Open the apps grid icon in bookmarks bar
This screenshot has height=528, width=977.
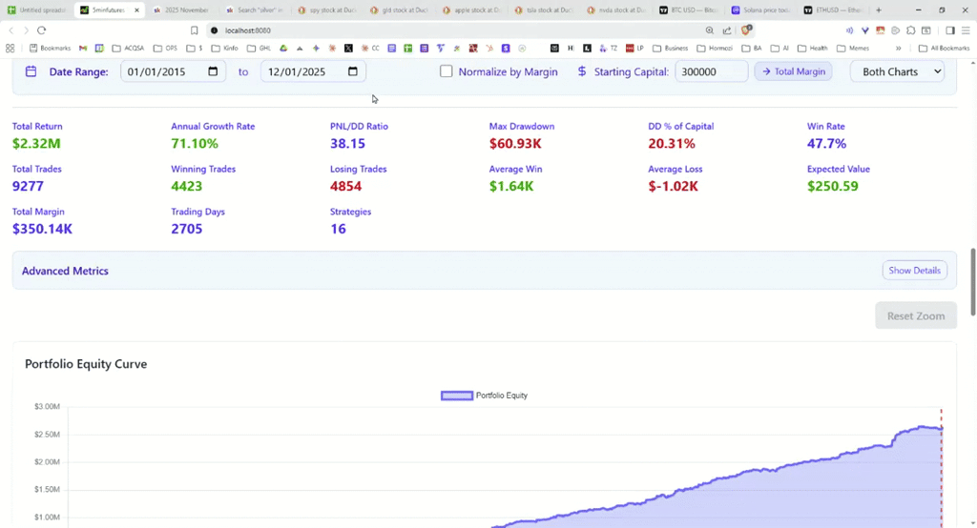10,48
